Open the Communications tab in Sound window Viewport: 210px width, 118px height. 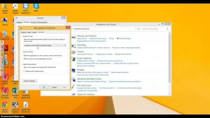[x=42, y=22]
